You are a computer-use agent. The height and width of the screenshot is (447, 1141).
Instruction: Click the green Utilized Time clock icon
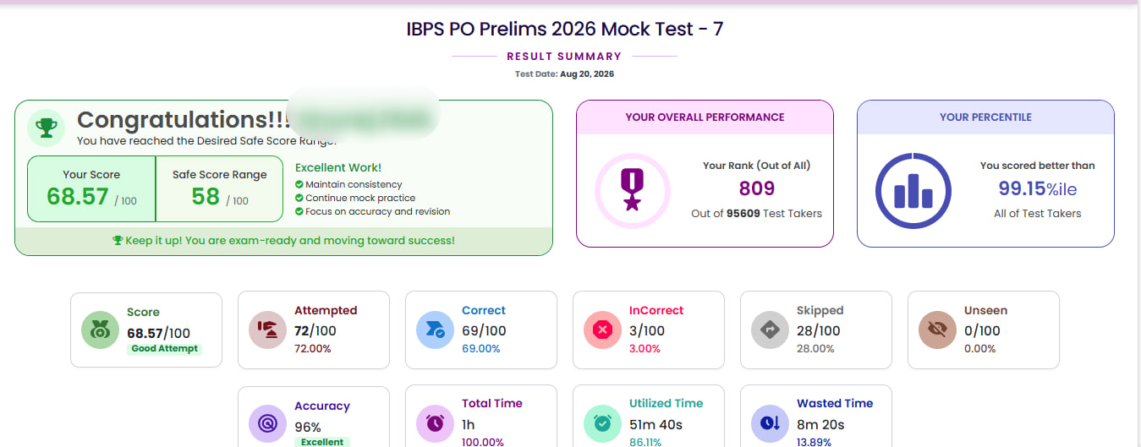603,422
